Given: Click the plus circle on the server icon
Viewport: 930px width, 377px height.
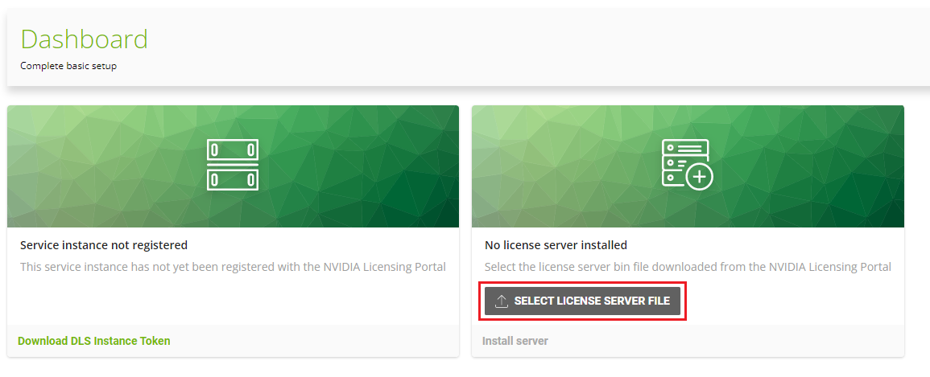Looking at the screenshot, I should (698, 177).
